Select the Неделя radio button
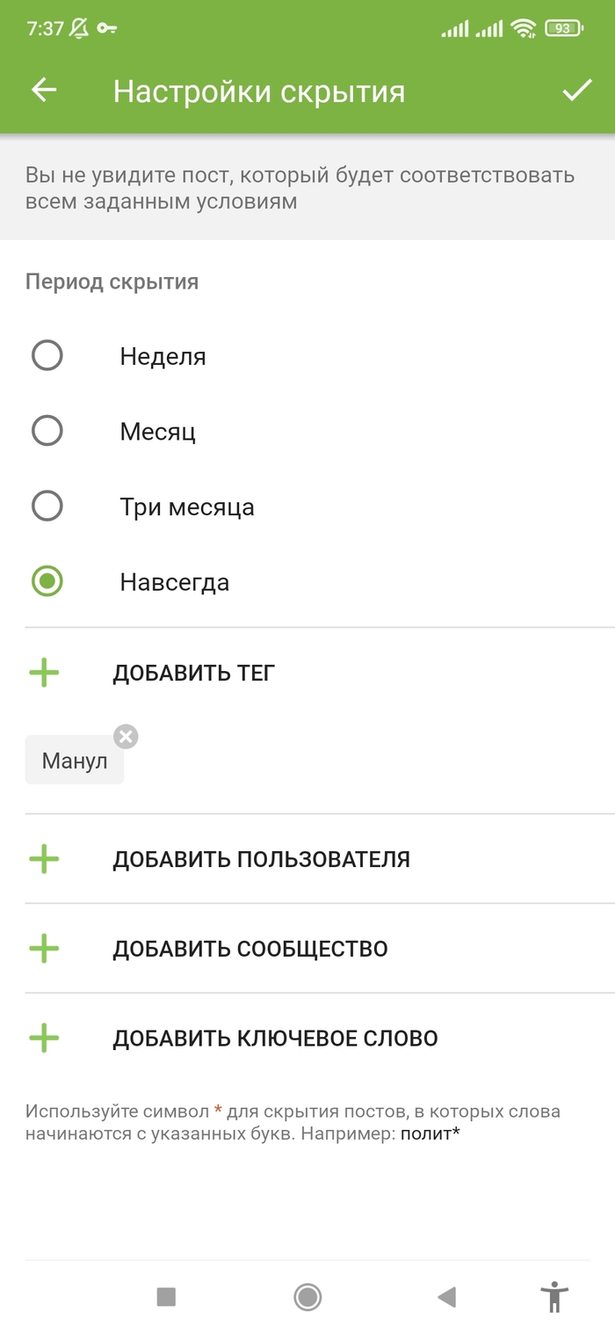The image size is (615, 1334). [47, 356]
